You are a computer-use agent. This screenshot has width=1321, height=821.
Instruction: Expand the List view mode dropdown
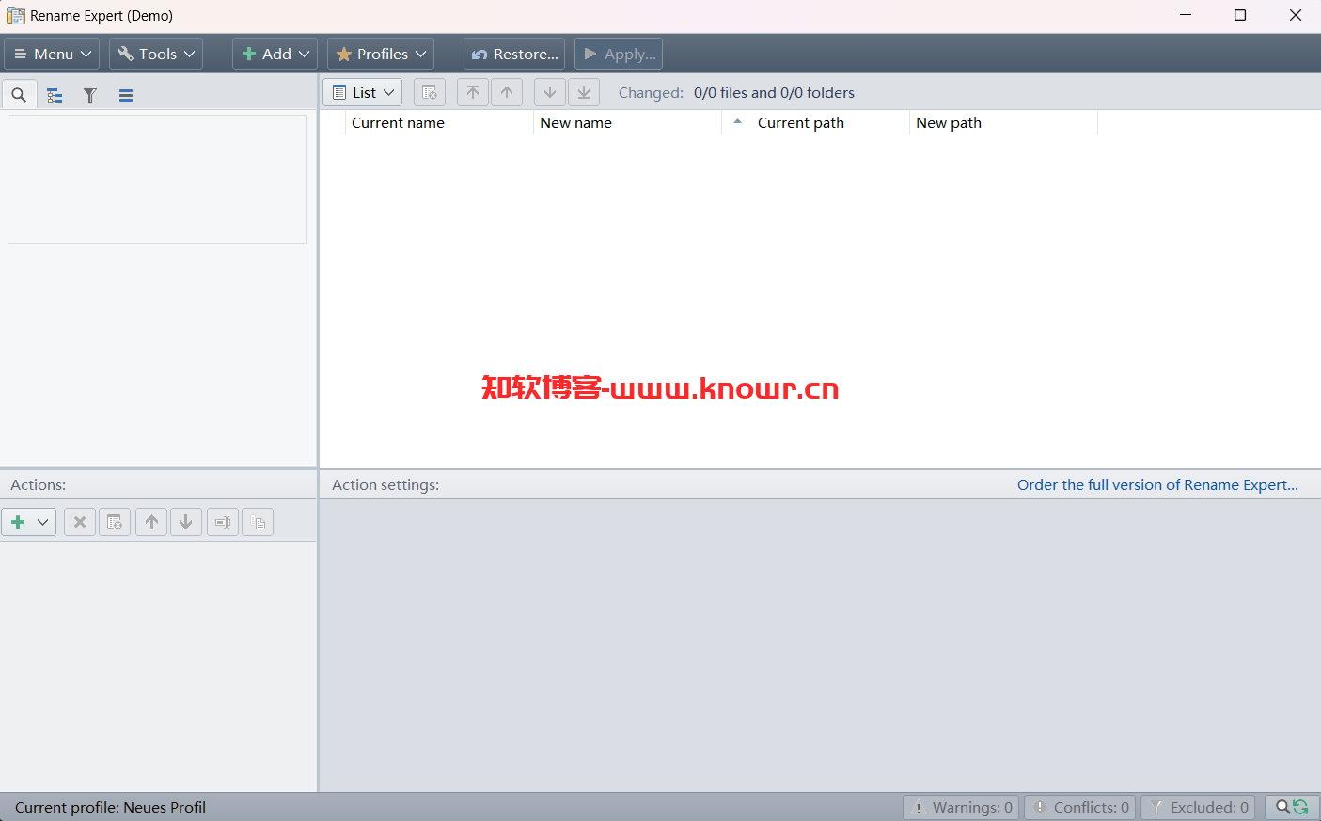pyautogui.click(x=363, y=92)
